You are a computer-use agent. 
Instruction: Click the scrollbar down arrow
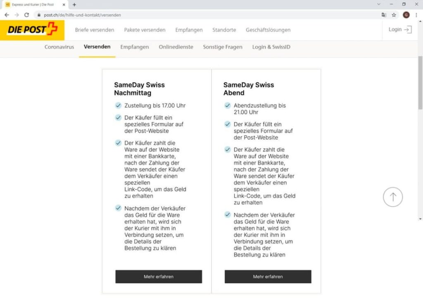click(420, 219)
